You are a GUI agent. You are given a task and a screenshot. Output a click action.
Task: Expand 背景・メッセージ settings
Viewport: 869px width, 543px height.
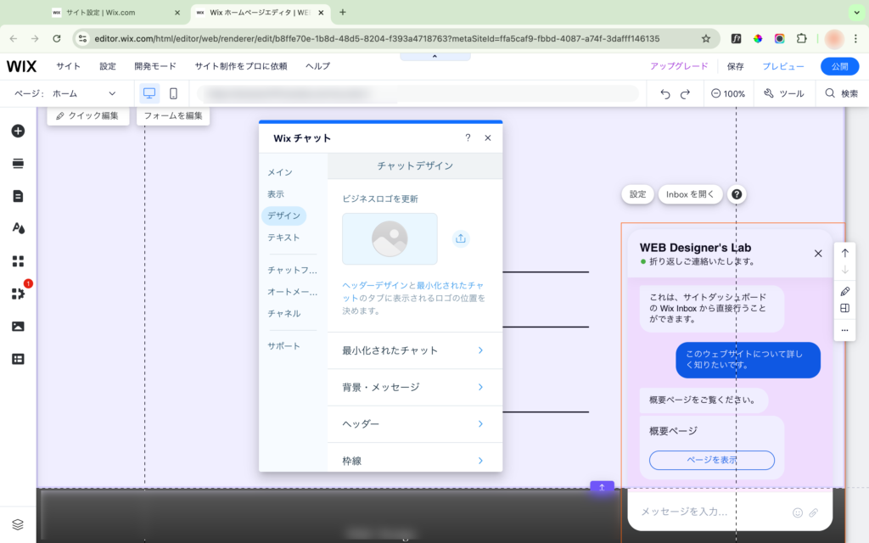(414, 387)
